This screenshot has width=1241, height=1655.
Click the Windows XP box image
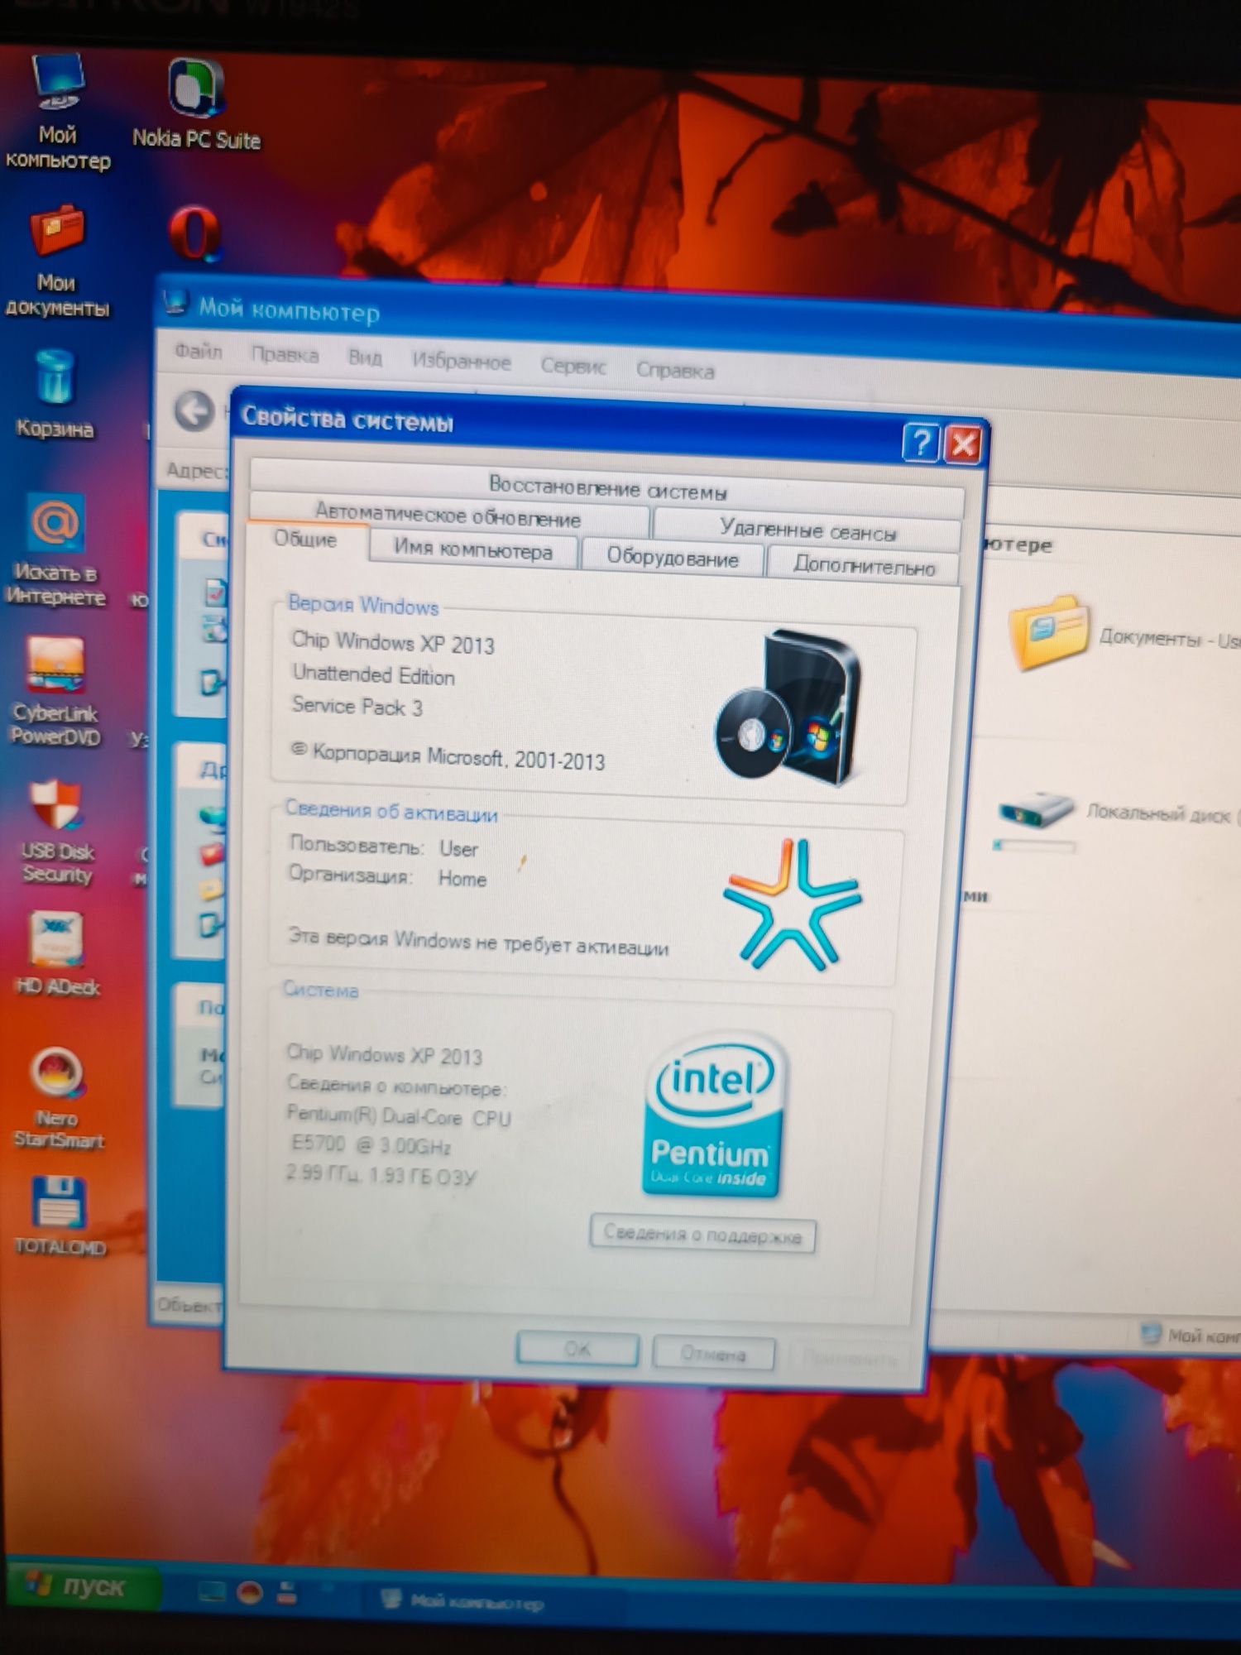click(789, 707)
